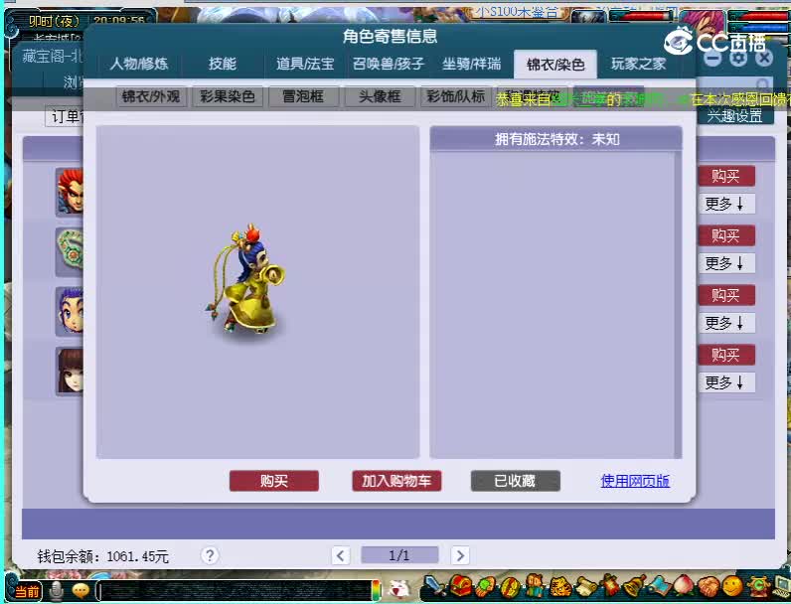Screen dimensions: 791x604
Task: Click the green arrow system icon
Action: (x=757, y=587)
